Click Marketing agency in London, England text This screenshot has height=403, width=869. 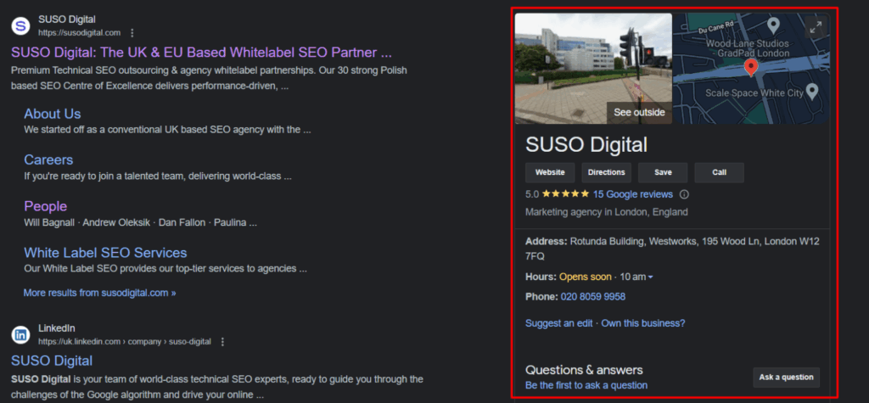606,212
